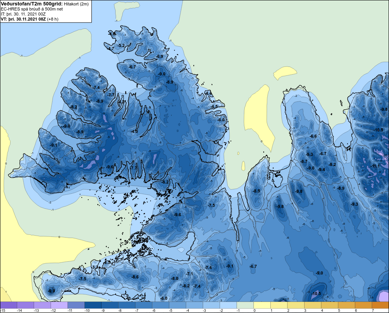The width and height of the screenshot is (389, 313).
Task: Pick the legend swatch between -2 and -1
Action: (x=228, y=305)
